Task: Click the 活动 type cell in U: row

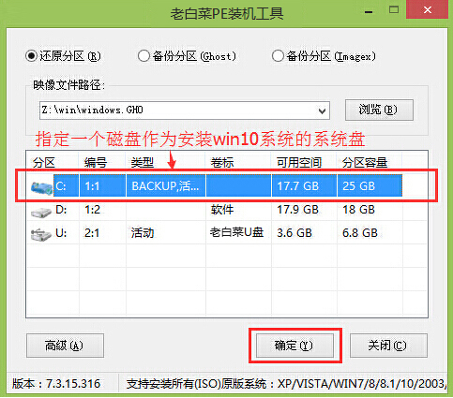Action: pyautogui.click(x=166, y=233)
